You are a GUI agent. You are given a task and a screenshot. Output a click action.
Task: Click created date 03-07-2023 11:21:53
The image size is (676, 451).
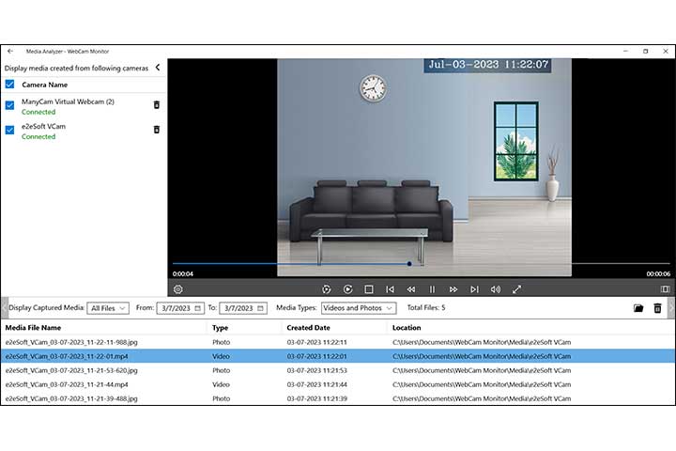click(x=317, y=370)
